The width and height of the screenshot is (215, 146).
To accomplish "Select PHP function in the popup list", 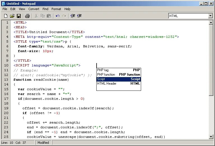I will pos(119,75).
